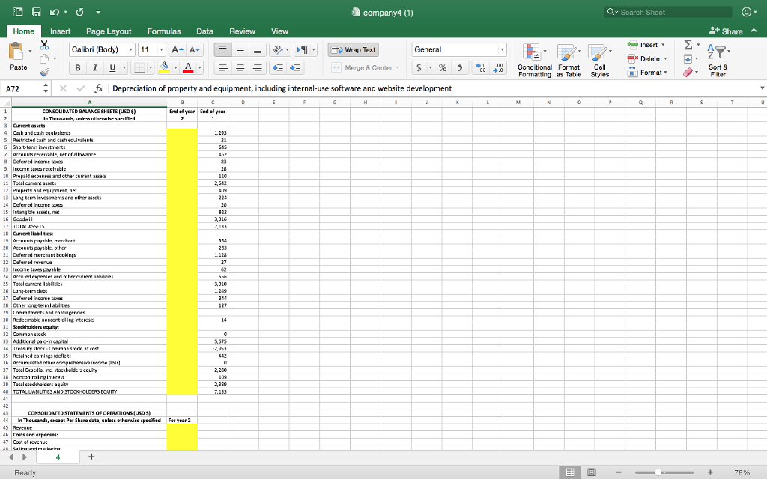Click the Decrease Decimal icon
767x479 pixels.
tap(498, 67)
